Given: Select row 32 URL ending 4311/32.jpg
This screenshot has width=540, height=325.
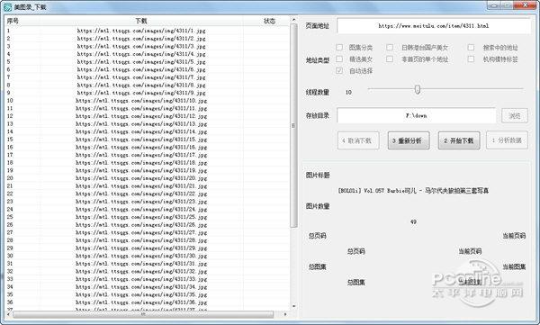Looking at the screenshot, I should pyautogui.click(x=141, y=271).
